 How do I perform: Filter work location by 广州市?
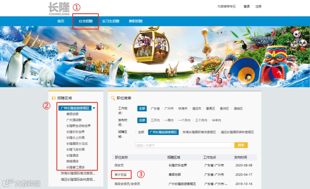(169, 109)
